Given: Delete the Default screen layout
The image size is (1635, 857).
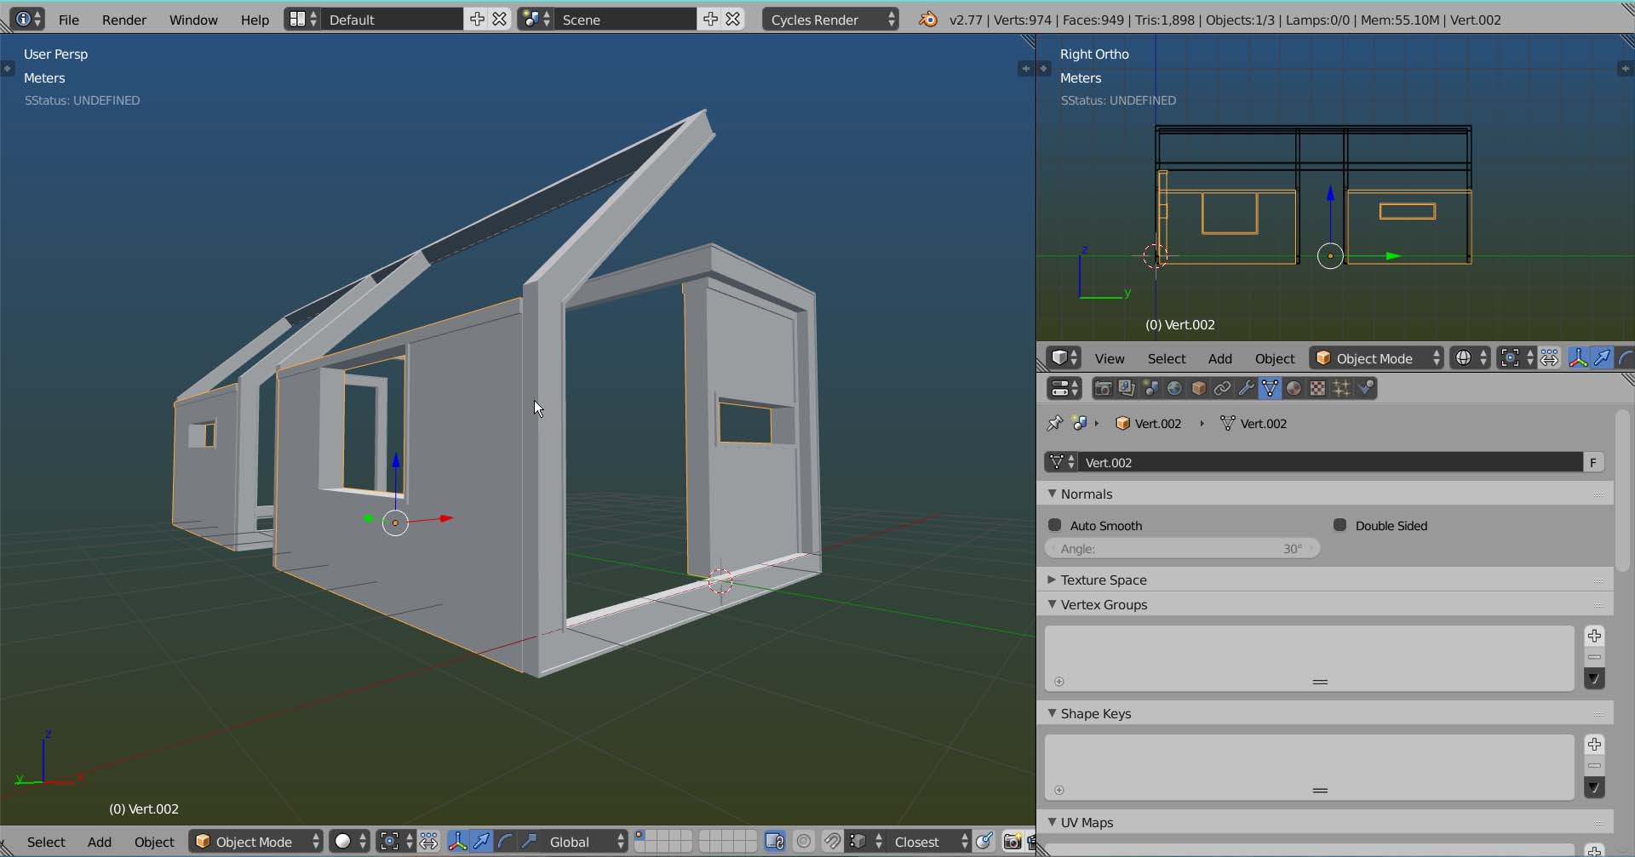Looking at the screenshot, I should coord(500,20).
